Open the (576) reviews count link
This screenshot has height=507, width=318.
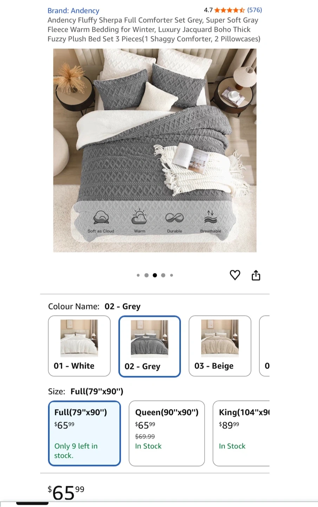point(254,10)
